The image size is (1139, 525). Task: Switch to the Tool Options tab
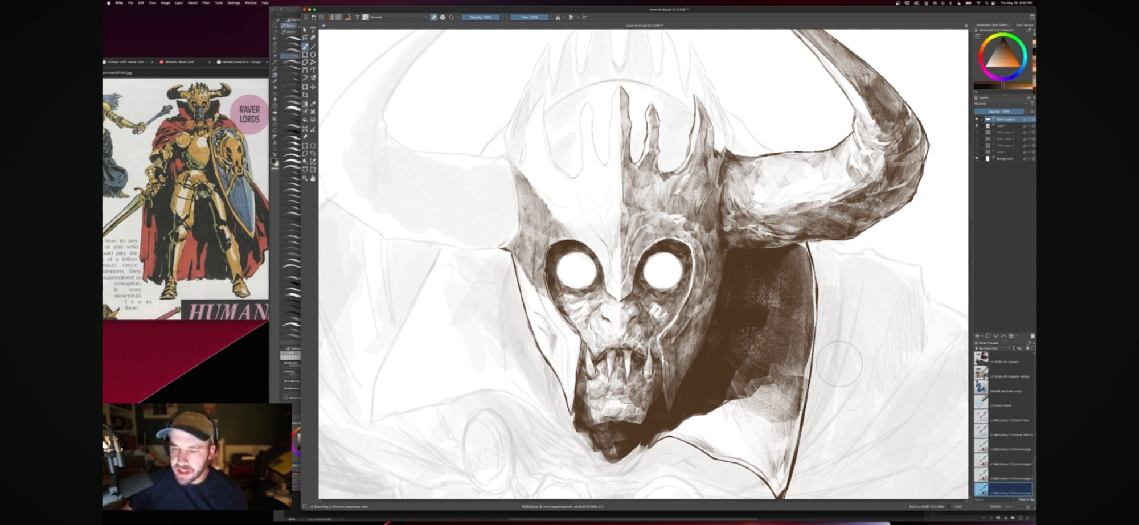1024,25
